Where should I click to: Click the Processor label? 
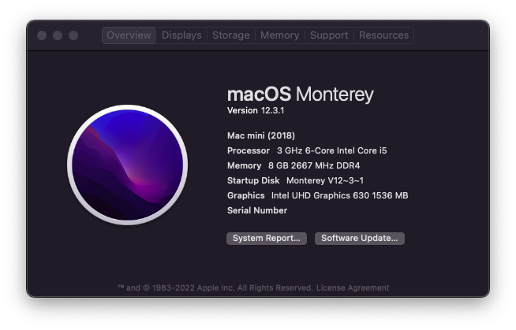pos(249,150)
